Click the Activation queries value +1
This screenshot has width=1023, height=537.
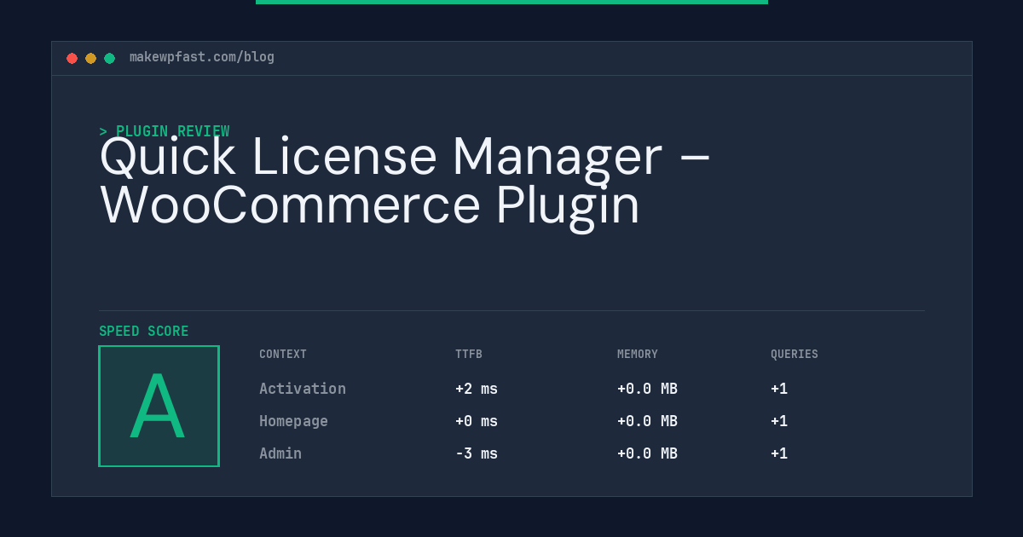(x=779, y=389)
